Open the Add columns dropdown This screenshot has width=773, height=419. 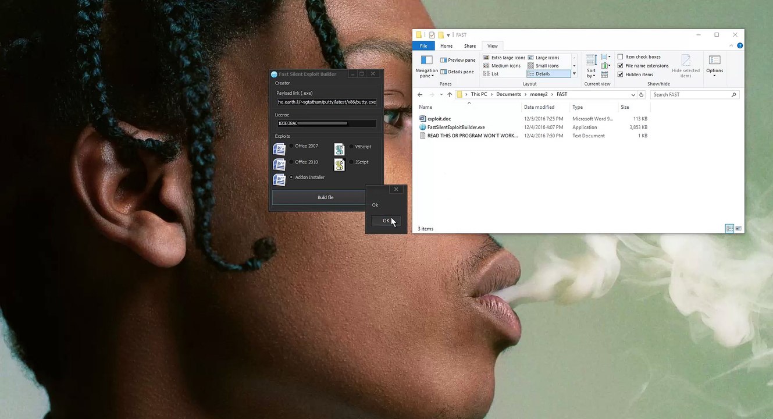coord(605,66)
